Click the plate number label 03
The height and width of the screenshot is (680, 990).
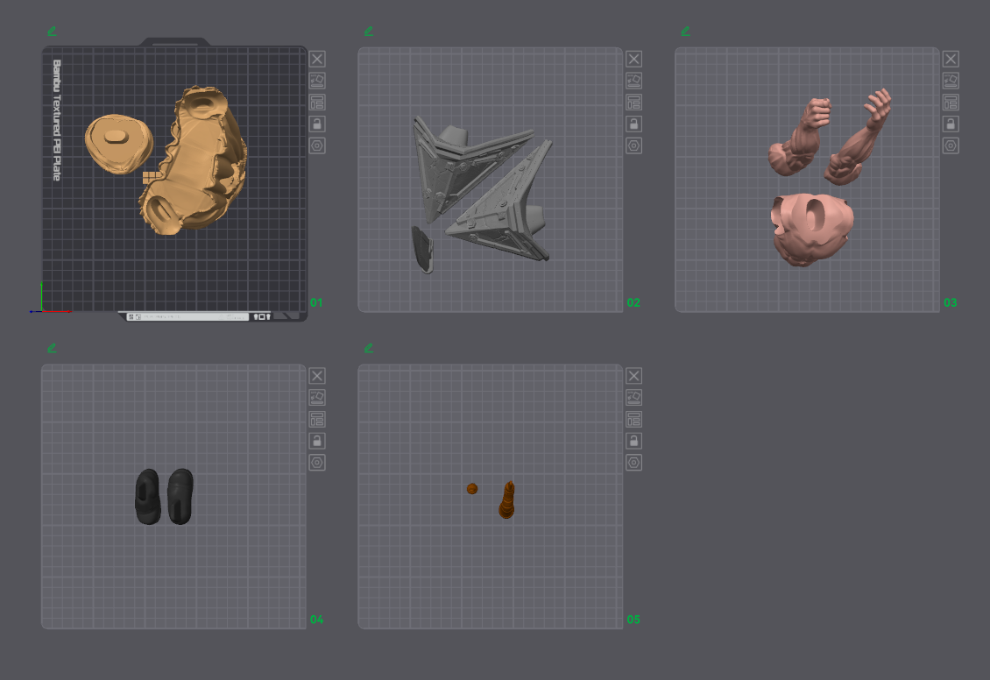pyautogui.click(x=951, y=302)
